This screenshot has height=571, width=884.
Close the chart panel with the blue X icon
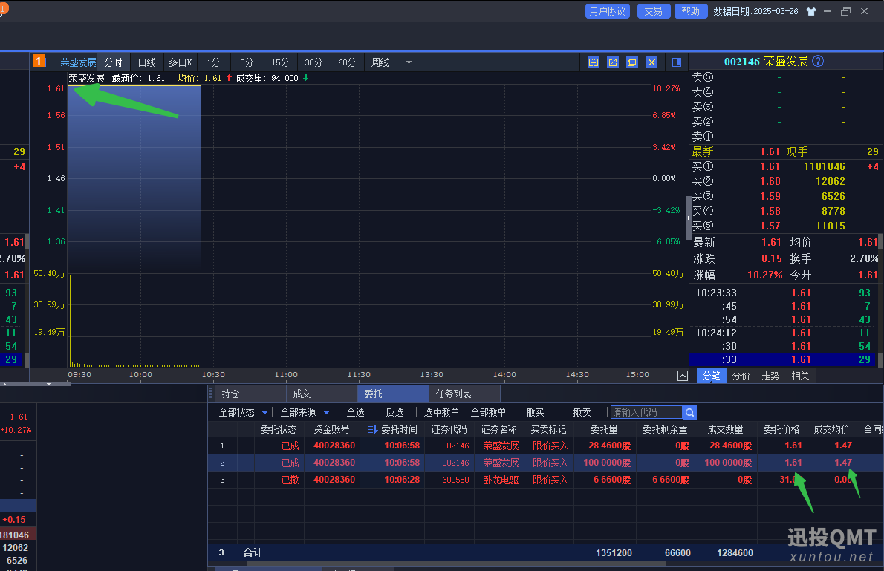coord(651,62)
